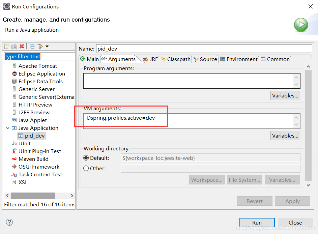318x234 pixels.
Task: Select Eclipse Data Tools entry
Action: (40, 81)
